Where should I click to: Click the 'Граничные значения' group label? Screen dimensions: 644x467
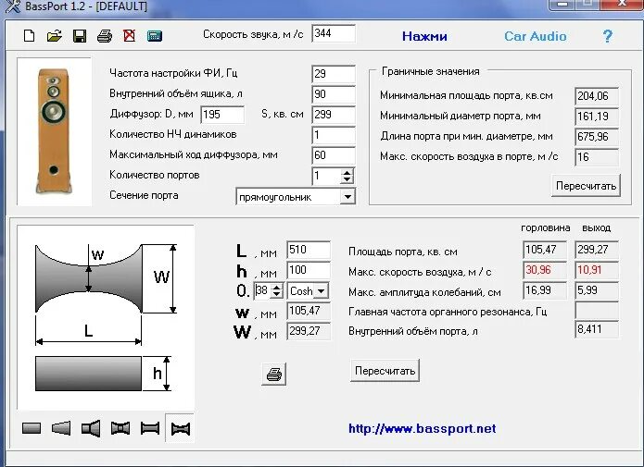[431, 71]
